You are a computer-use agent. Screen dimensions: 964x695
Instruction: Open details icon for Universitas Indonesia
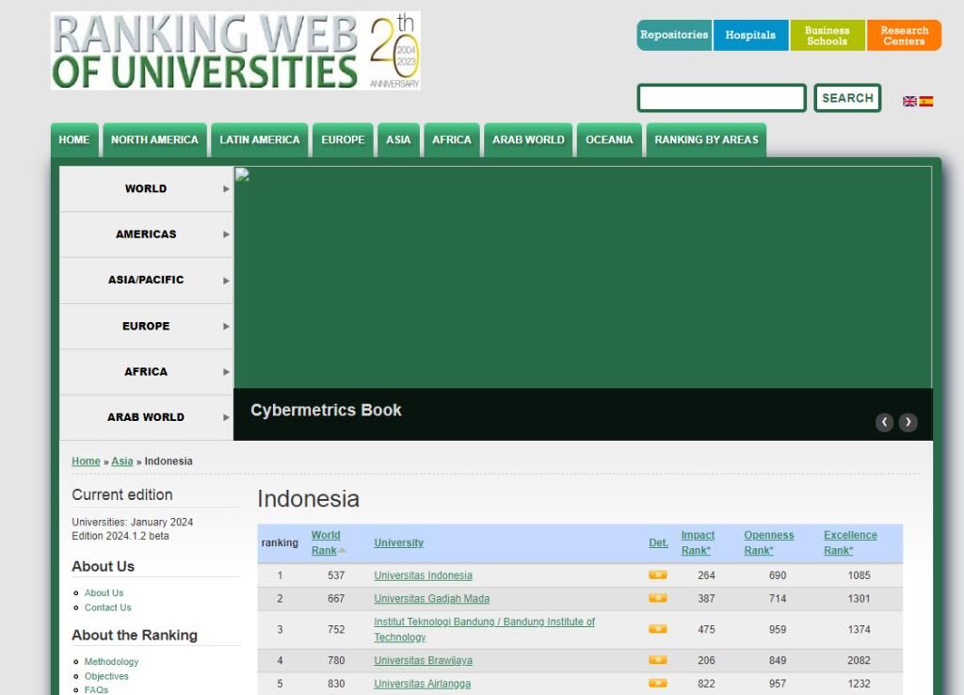click(657, 575)
